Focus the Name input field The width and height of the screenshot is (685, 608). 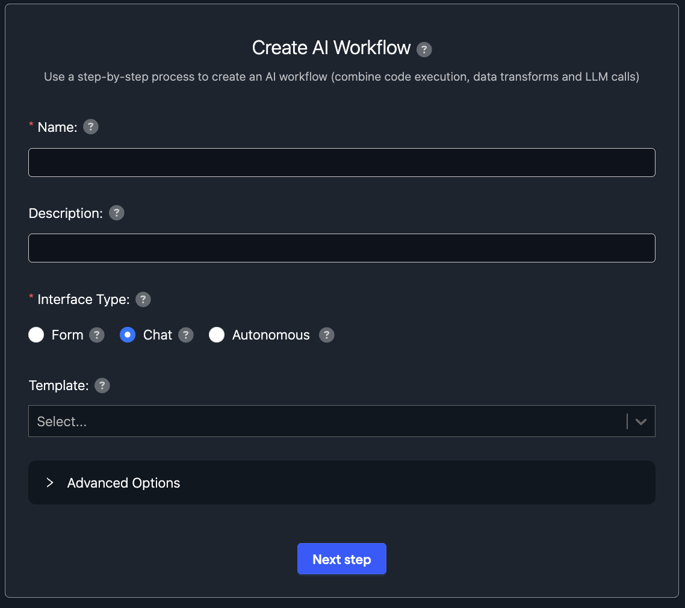[x=341, y=163]
